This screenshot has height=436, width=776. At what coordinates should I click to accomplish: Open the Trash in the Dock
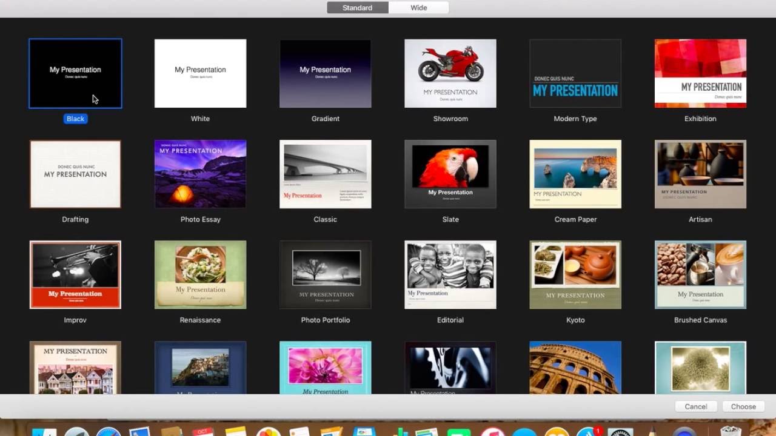731,431
